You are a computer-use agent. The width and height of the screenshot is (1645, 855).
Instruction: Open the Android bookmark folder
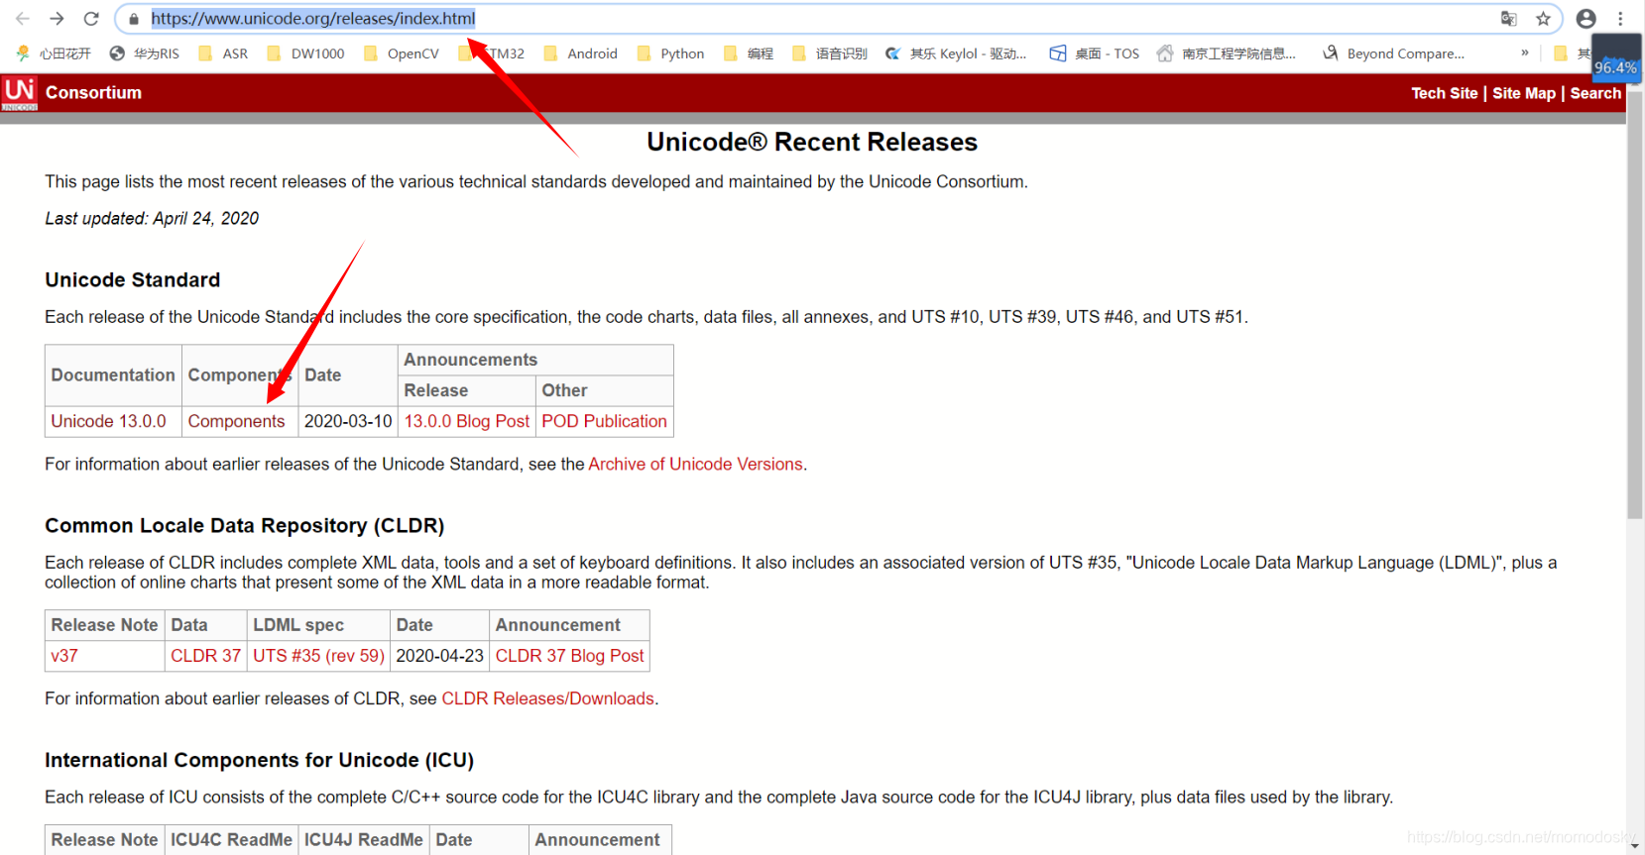pos(581,53)
